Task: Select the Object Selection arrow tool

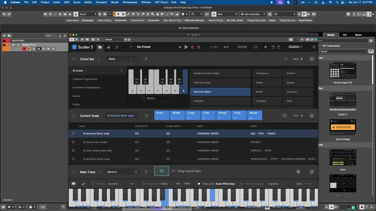Action: click(118, 14)
